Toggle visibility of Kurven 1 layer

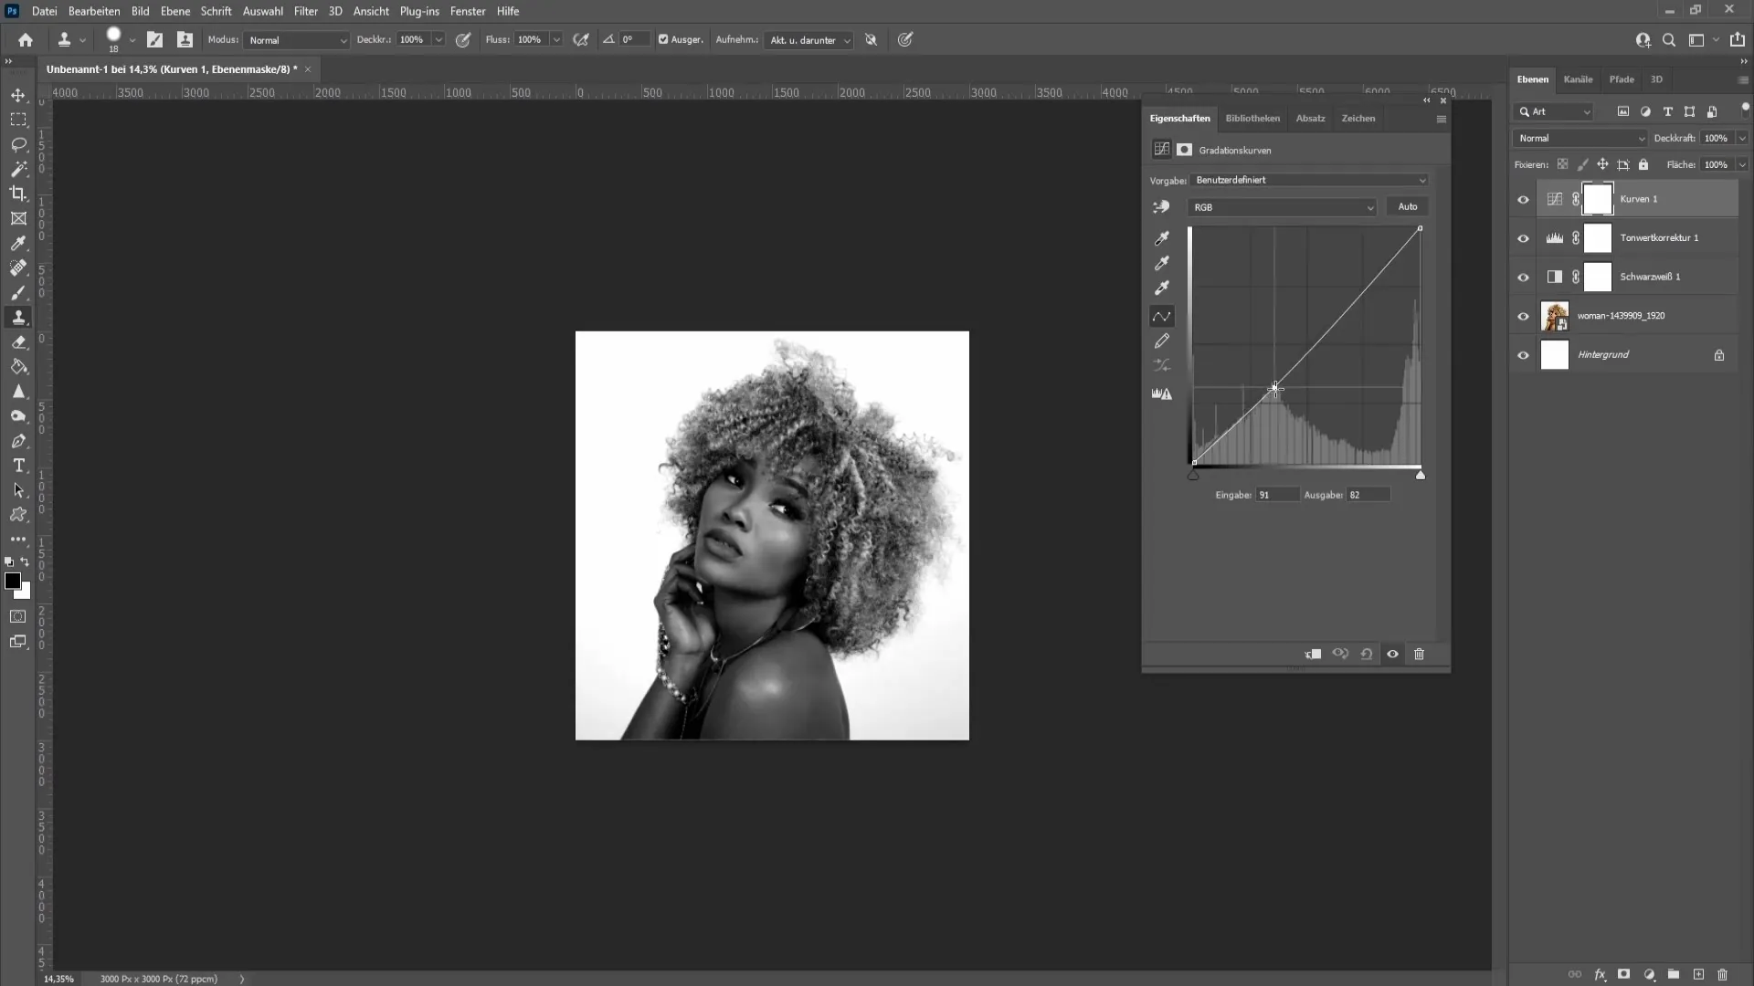coord(1523,199)
